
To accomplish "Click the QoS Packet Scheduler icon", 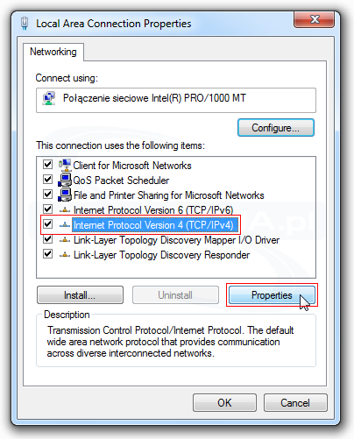I will [65, 180].
